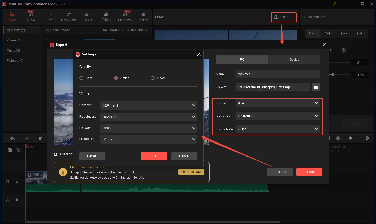Switch to the Audio tab in Video Property
Viewport: 376px width, 224px height.
click(360, 33)
